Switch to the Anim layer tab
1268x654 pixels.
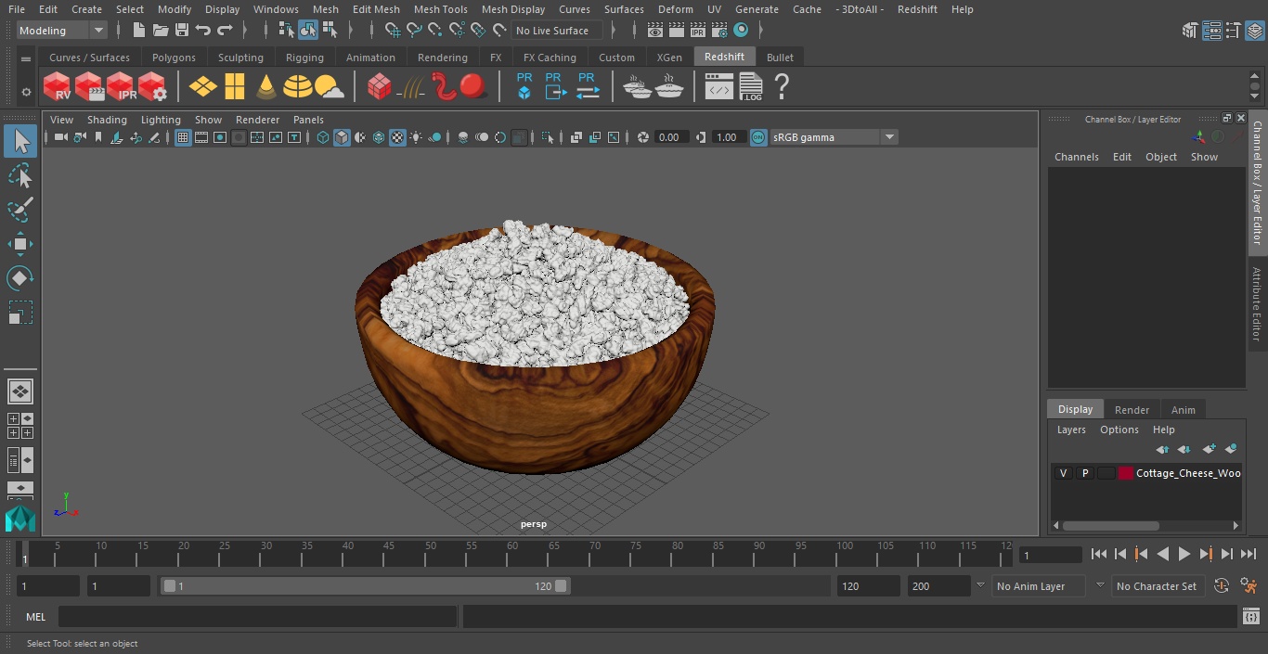(1183, 410)
